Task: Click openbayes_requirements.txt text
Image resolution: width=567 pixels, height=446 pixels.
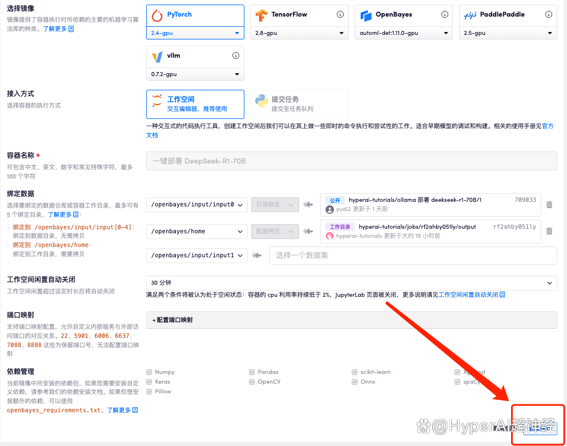Action: pos(54,410)
